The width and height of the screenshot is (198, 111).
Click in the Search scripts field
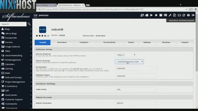coord(13,24)
